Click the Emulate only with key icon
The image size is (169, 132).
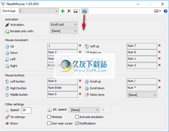[x=7, y=31]
